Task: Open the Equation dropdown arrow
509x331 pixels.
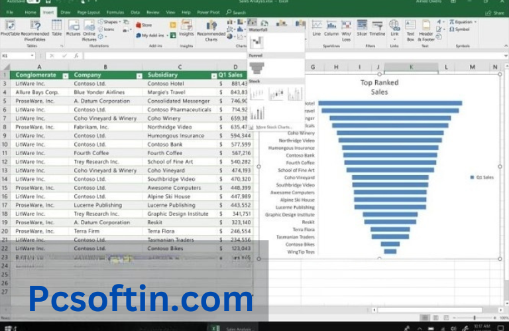Action: (x=475, y=22)
